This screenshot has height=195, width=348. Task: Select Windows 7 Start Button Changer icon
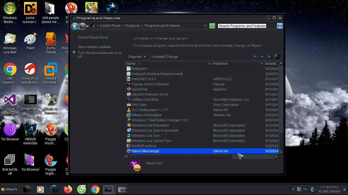click(x=129, y=120)
